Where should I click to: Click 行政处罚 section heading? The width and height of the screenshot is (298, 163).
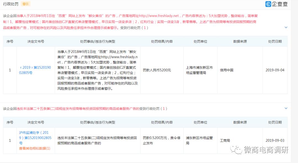[11, 4]
